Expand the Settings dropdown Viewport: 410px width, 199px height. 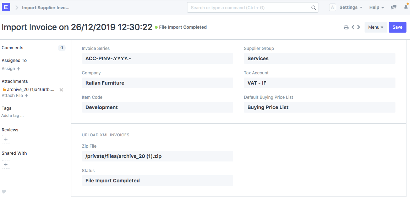pyautogui.click(x=350, y=7)
